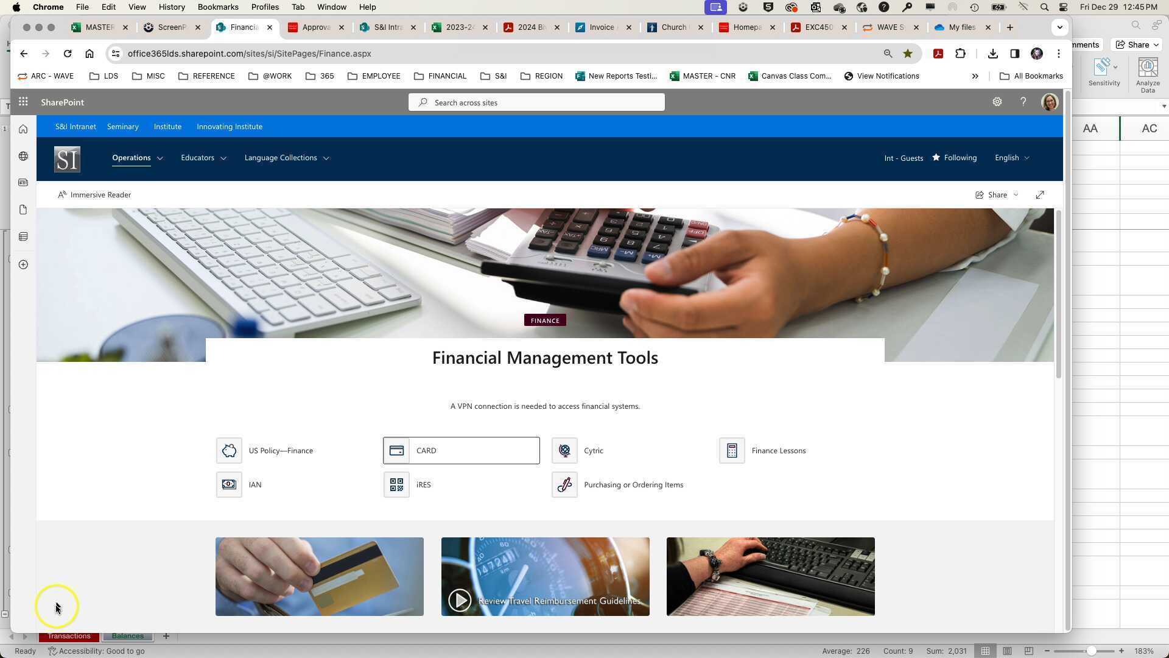
Task: Click the IAN money icon
Action: click(x=229, y=485)
